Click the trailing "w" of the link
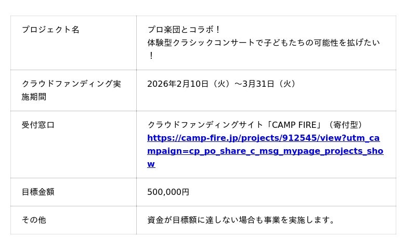Screen dimensions: 416x250 [x=151, y=164]
